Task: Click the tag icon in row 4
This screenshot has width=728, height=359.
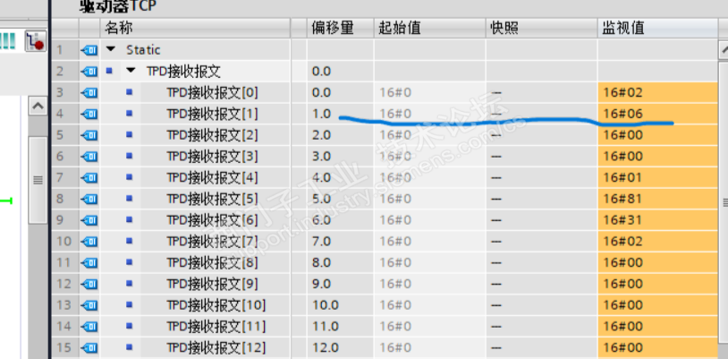Action: (89, 114)
